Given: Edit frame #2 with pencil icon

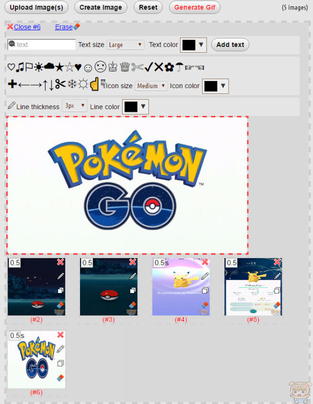Looking at the screenshot, I should pyautogui.click(x=60, y=276).
